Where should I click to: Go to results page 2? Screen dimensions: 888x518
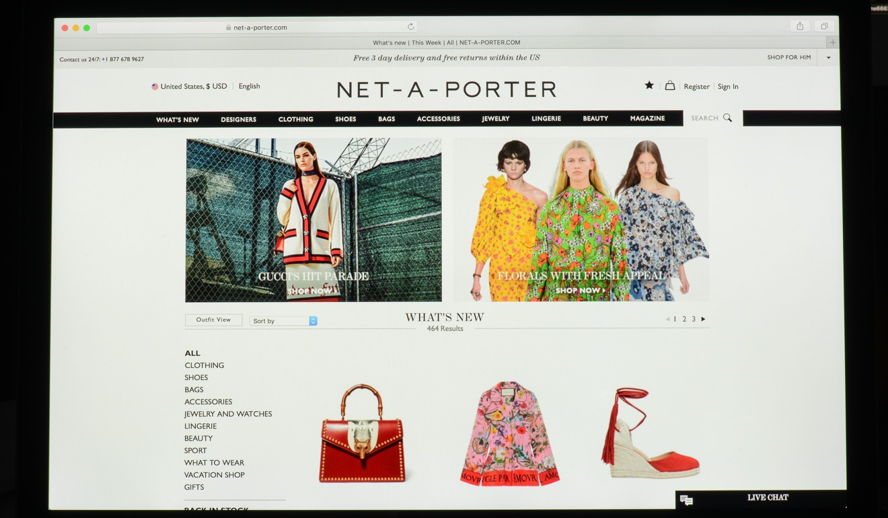[684, 319]
